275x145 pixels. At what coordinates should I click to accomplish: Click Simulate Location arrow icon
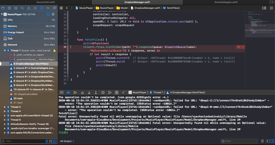pos(123,92)
